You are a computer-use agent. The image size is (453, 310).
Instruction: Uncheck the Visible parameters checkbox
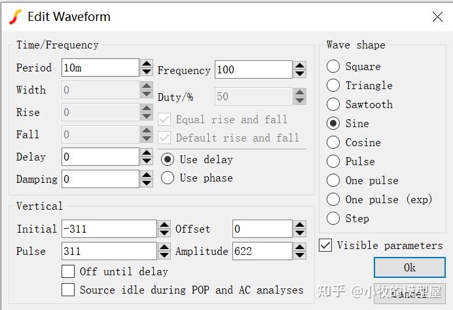(x=325, y=245)
